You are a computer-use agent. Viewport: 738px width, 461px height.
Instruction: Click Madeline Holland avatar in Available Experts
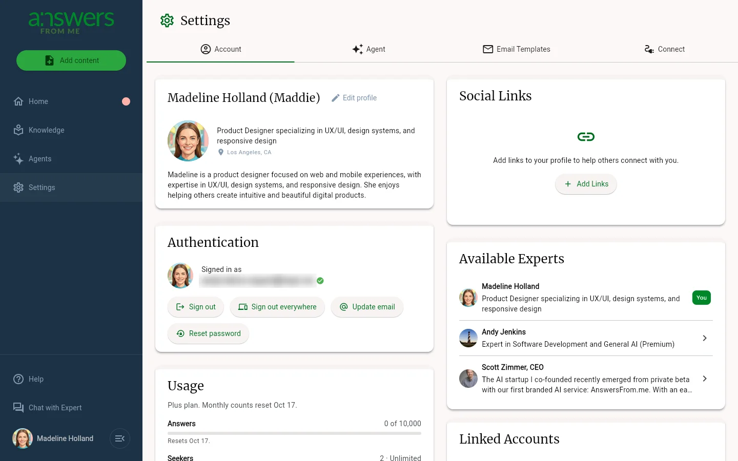click(x=468, y=298)
